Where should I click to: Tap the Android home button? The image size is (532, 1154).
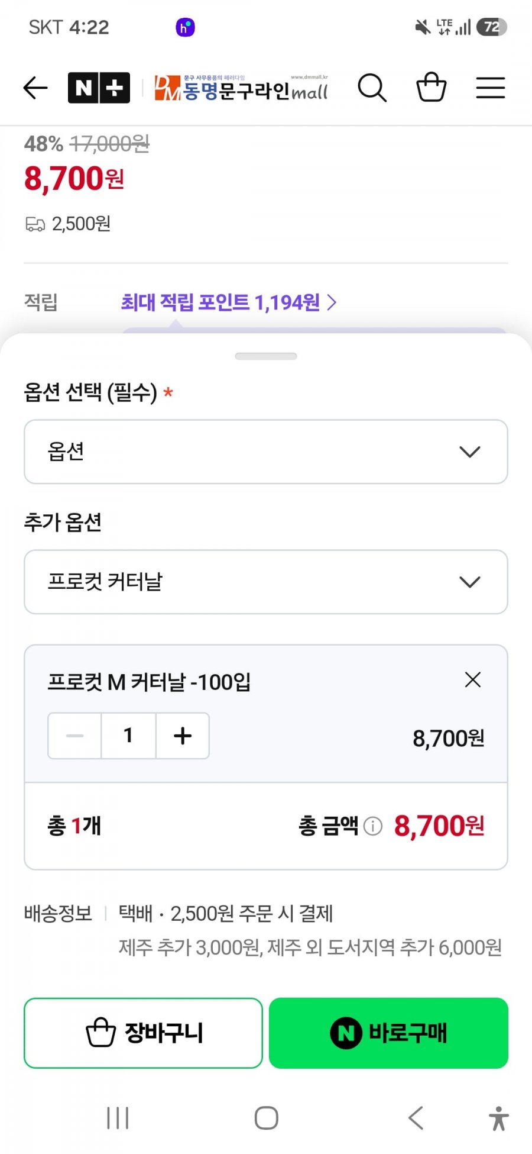click(267, 1118)
